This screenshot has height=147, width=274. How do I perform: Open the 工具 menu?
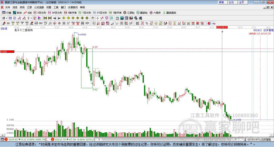[x=56, y=7]
